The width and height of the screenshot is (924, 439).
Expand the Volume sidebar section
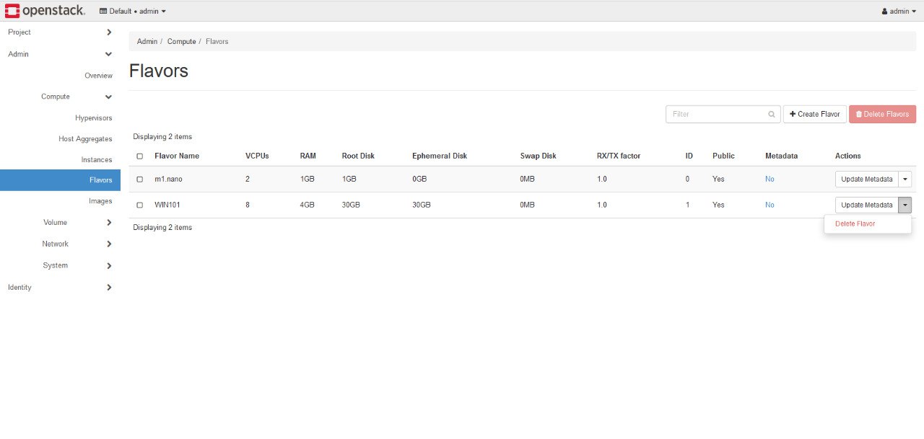click(108, 223)
